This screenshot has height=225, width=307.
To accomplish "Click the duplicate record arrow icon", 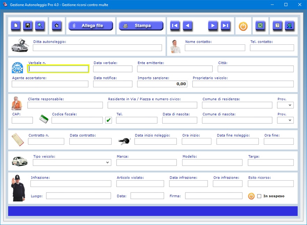I will (57, 26).
